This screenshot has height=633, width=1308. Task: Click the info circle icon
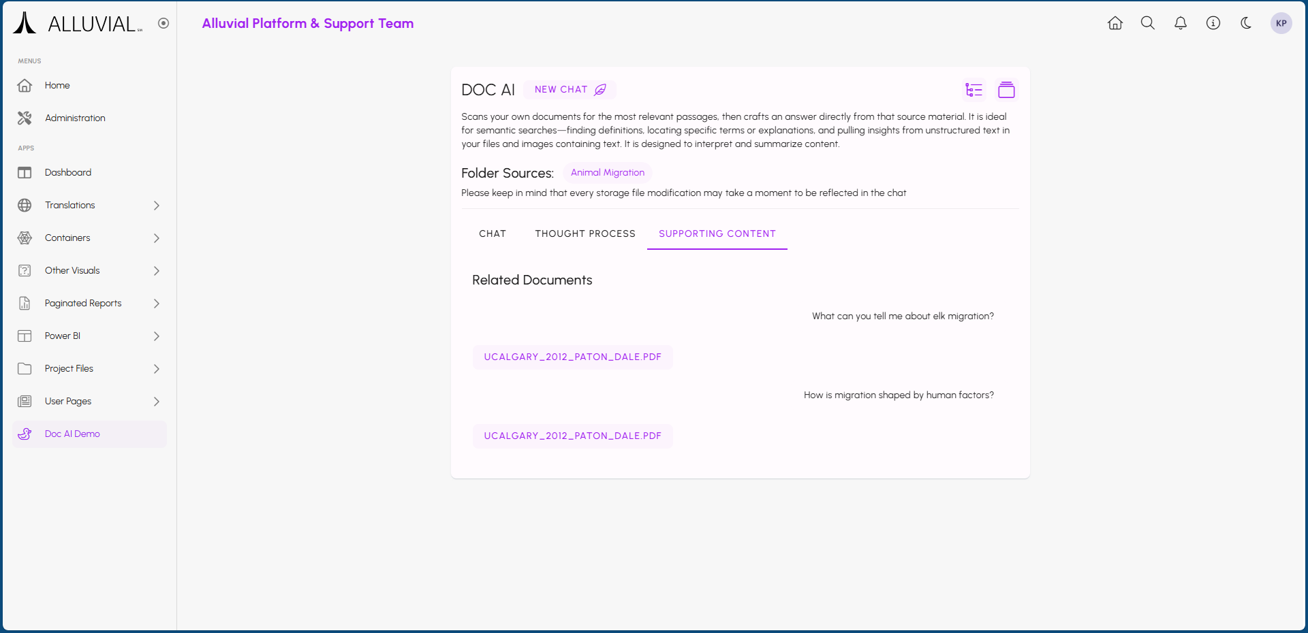point(1213,23)
